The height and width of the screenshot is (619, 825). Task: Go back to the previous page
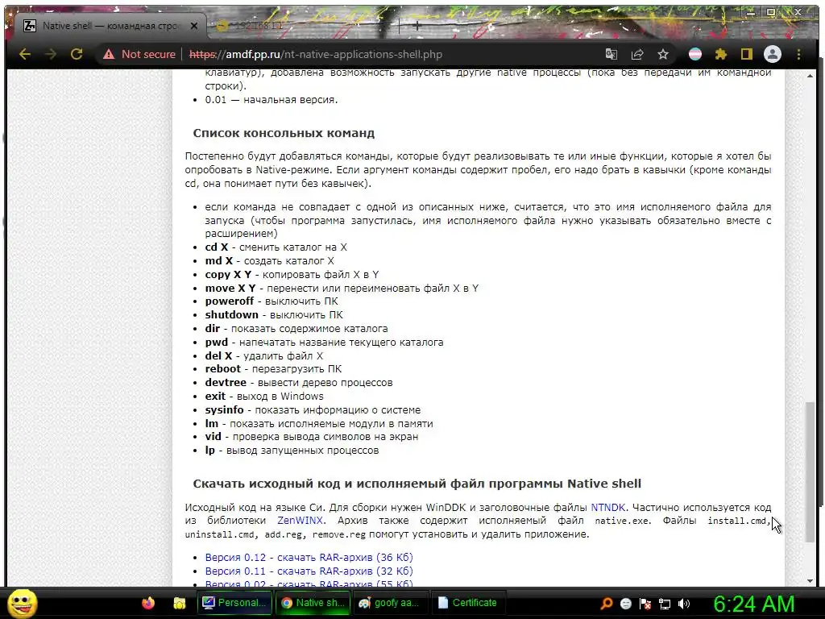pos(25,54)
